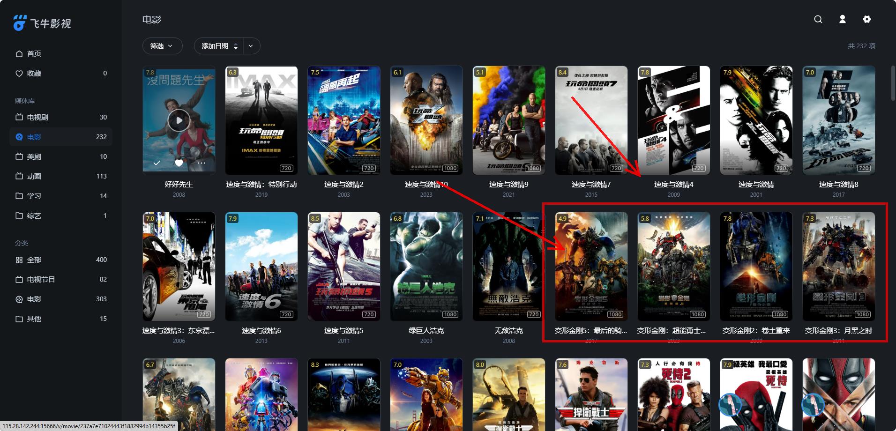896x431 pixels.
Task: Open the 速度与激情5 poster
Action: pyautogui.click(x=344, y=267)
